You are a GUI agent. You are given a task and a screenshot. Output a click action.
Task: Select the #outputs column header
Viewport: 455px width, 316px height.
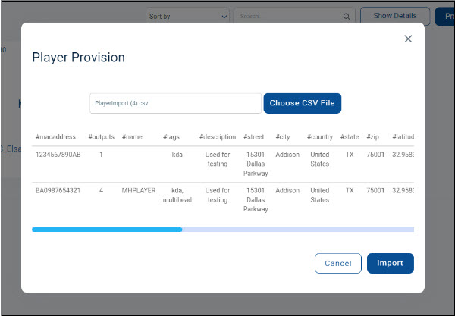click(101, 137)
